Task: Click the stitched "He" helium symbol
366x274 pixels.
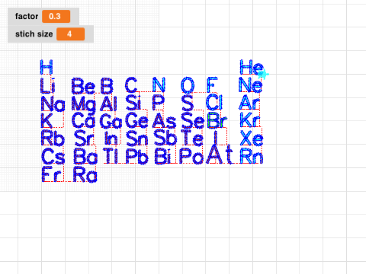Action: pyautogui.click(x=252, y=67)
